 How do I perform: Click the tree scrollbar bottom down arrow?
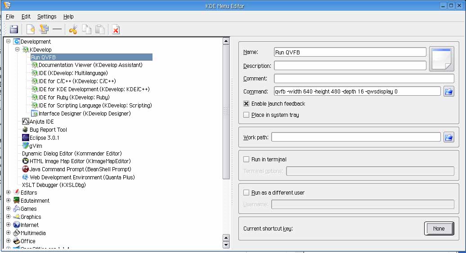(226, 244)
